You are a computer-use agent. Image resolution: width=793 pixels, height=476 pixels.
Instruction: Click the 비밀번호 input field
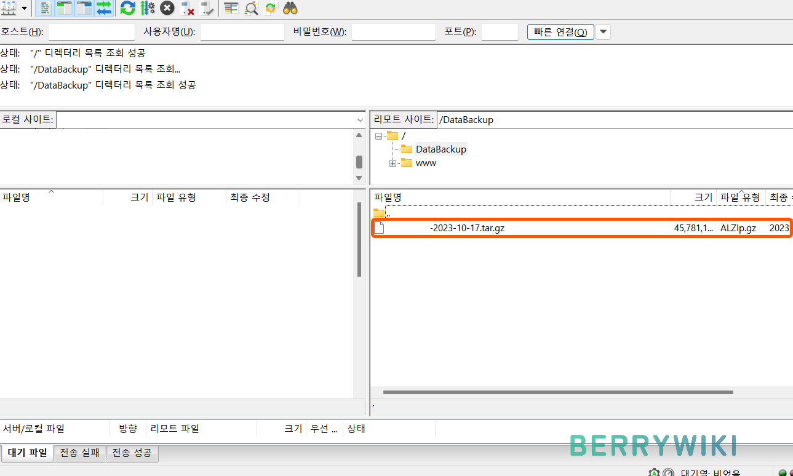click(x=394, y=32)
